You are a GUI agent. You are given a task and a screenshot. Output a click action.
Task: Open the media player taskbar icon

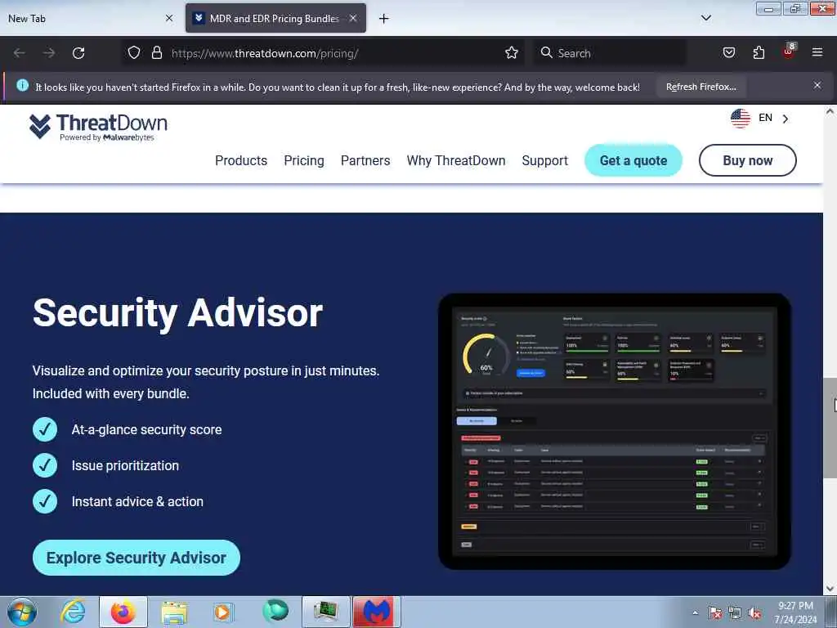223,612
